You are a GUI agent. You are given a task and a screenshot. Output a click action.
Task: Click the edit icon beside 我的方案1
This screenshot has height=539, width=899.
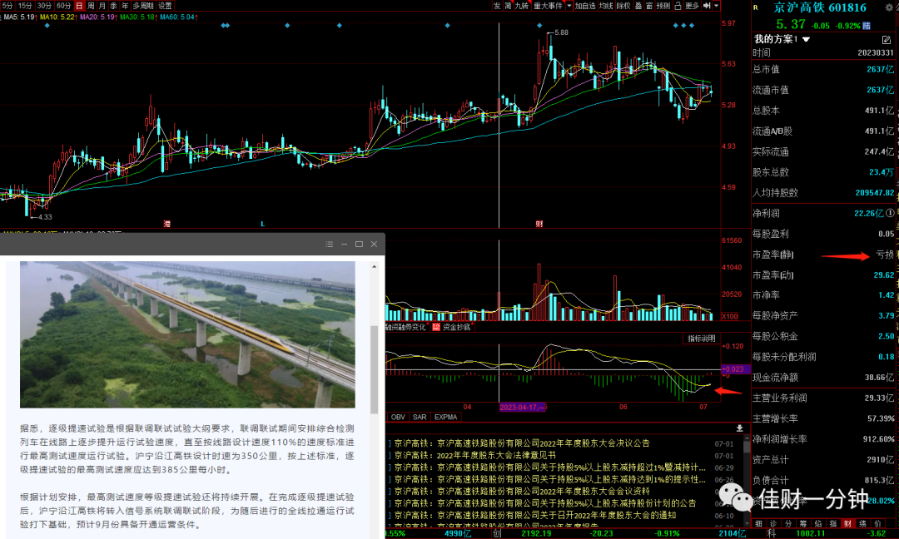point(887,40)
